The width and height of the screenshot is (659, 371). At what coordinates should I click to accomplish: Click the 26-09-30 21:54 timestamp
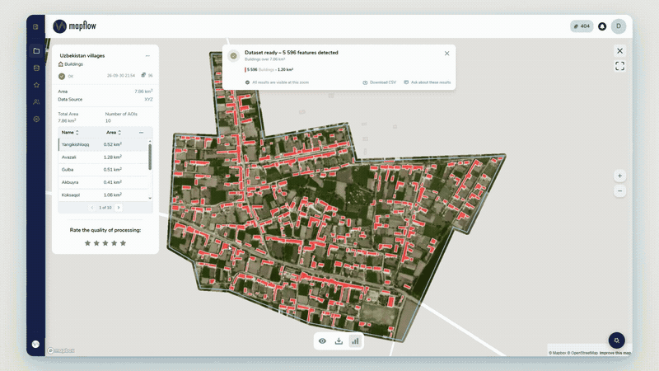(121, 76)
